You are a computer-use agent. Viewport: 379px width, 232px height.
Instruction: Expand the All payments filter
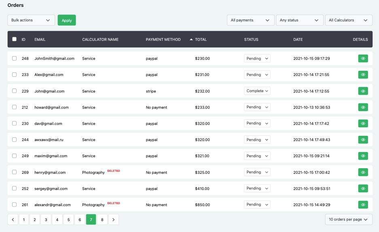[250, 20]
